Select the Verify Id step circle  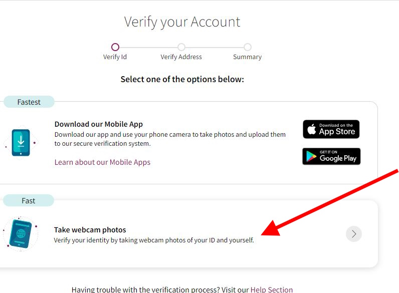(115, 47)
